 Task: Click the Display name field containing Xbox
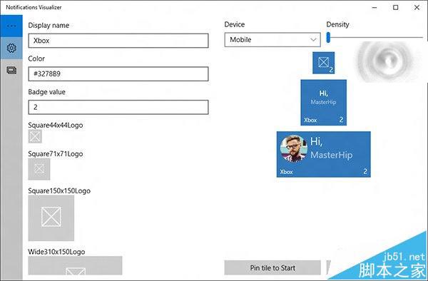click(x=118, y=41)
